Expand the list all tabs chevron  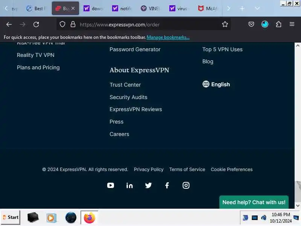(x=257, y=8)
